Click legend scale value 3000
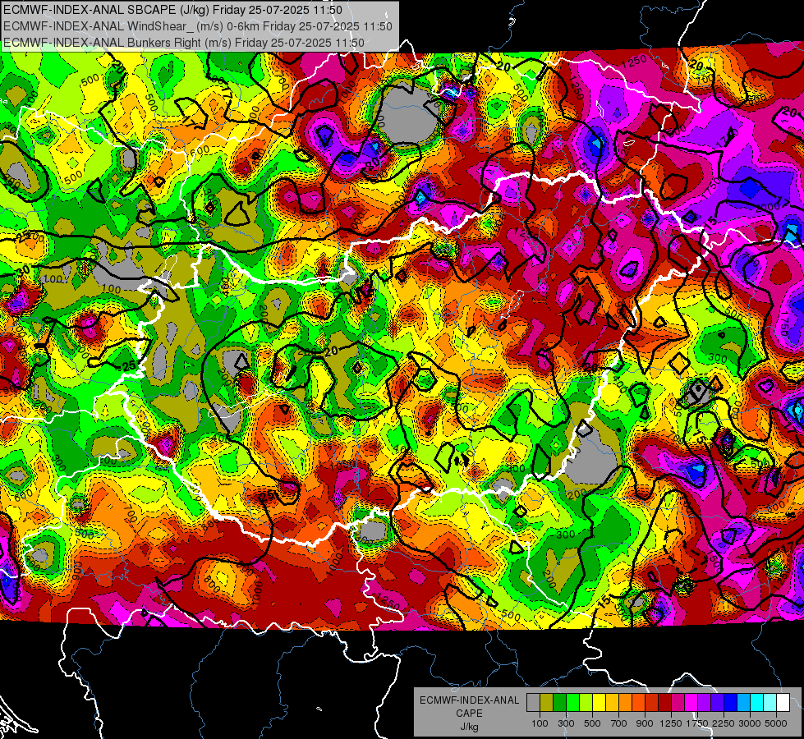 tap(750, 723)
